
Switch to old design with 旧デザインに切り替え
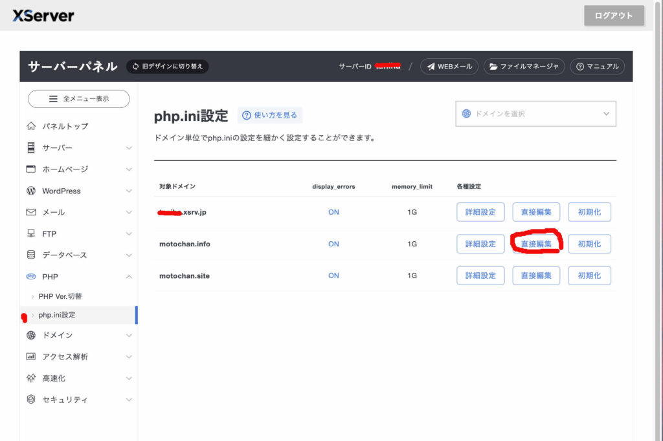pyautogui.click(x=168, y=67)
